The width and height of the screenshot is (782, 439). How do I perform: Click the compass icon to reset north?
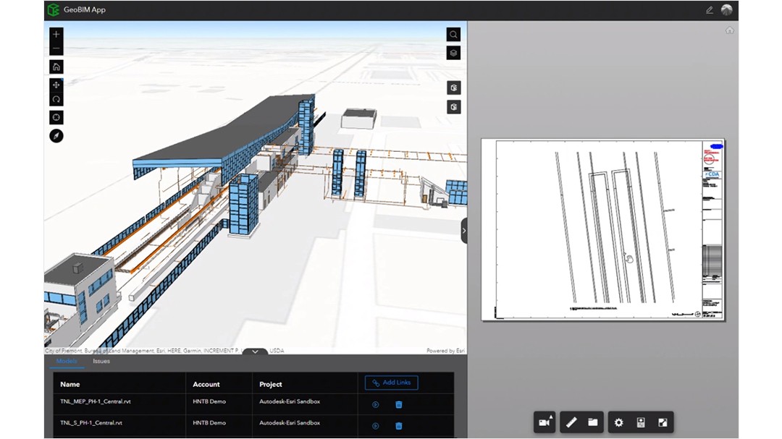tap(56, 135)
